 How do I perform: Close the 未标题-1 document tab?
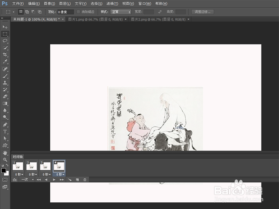click(x=63, y=19)
